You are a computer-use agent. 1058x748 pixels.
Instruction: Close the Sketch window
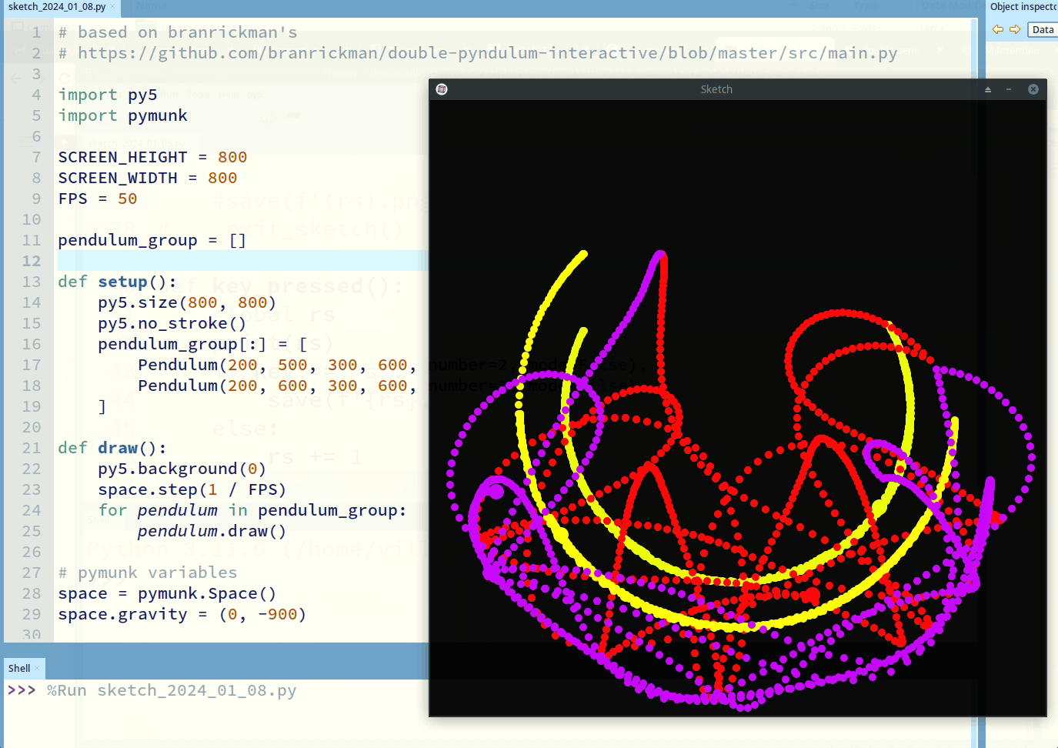[x=1033, y=89]
